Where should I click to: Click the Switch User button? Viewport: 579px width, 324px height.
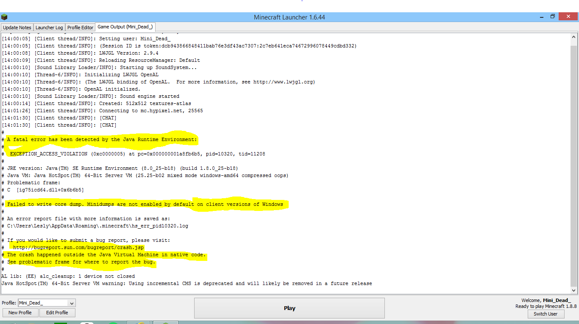click(546, 314)
